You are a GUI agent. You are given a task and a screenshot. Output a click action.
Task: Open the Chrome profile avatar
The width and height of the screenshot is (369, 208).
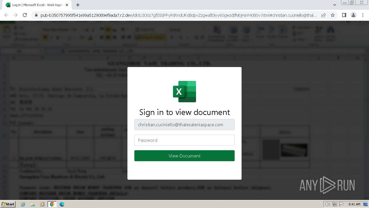(x=353, y=15)
